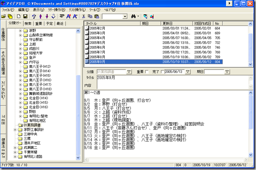The height and width of the screenshot is (170, 256).
Task: Move item to top with blue up arrow
Action: tap(34, 16)
